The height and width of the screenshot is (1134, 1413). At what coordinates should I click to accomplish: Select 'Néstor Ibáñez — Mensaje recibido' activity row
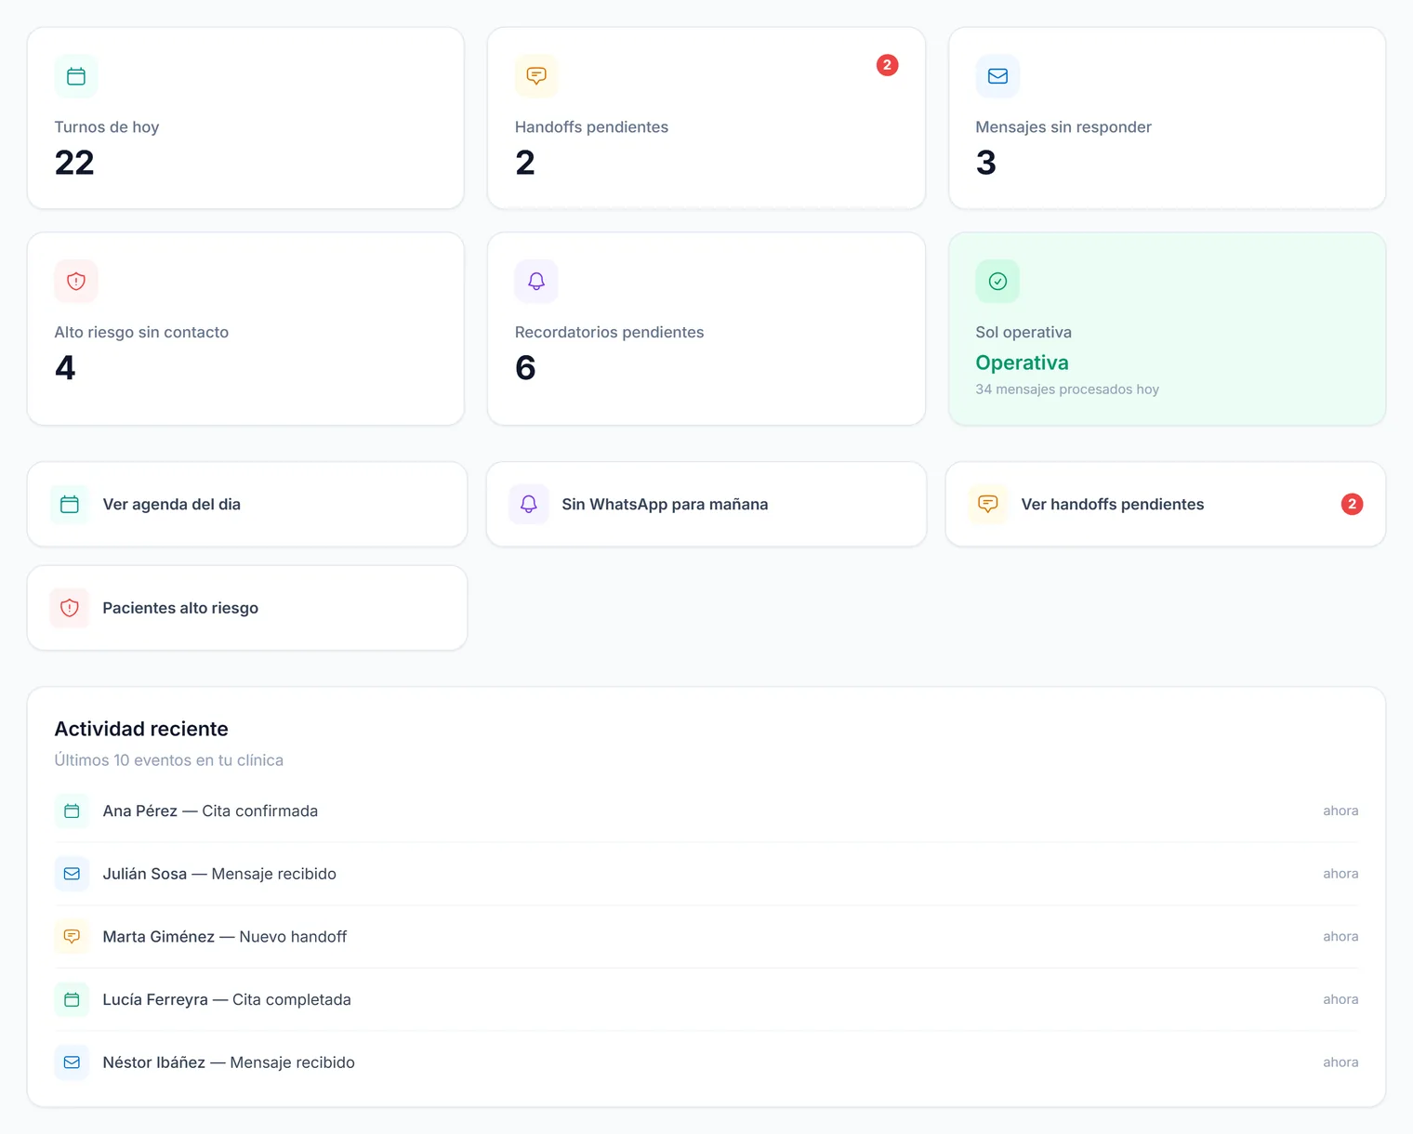pyautogui.click(x=706, y=1062)
